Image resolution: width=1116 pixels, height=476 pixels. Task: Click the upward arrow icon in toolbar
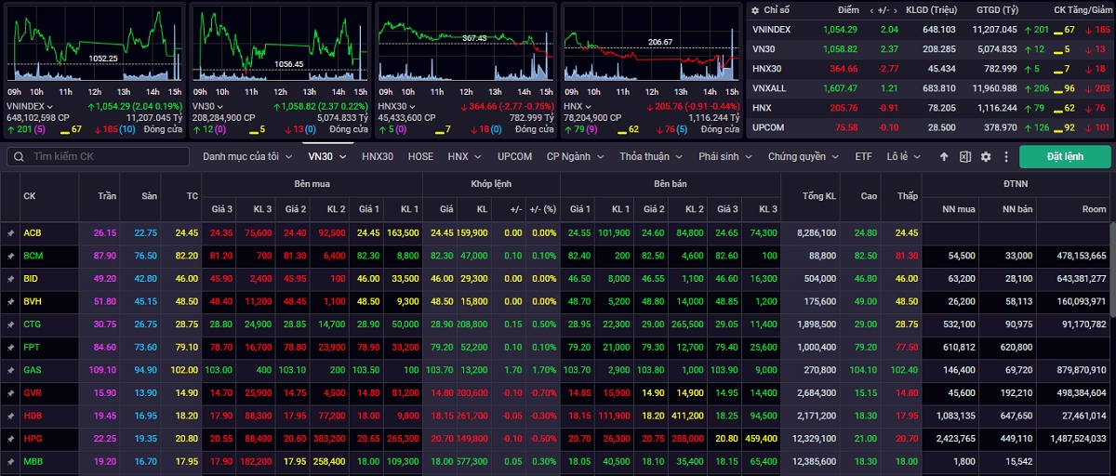(x=944, y=157)
